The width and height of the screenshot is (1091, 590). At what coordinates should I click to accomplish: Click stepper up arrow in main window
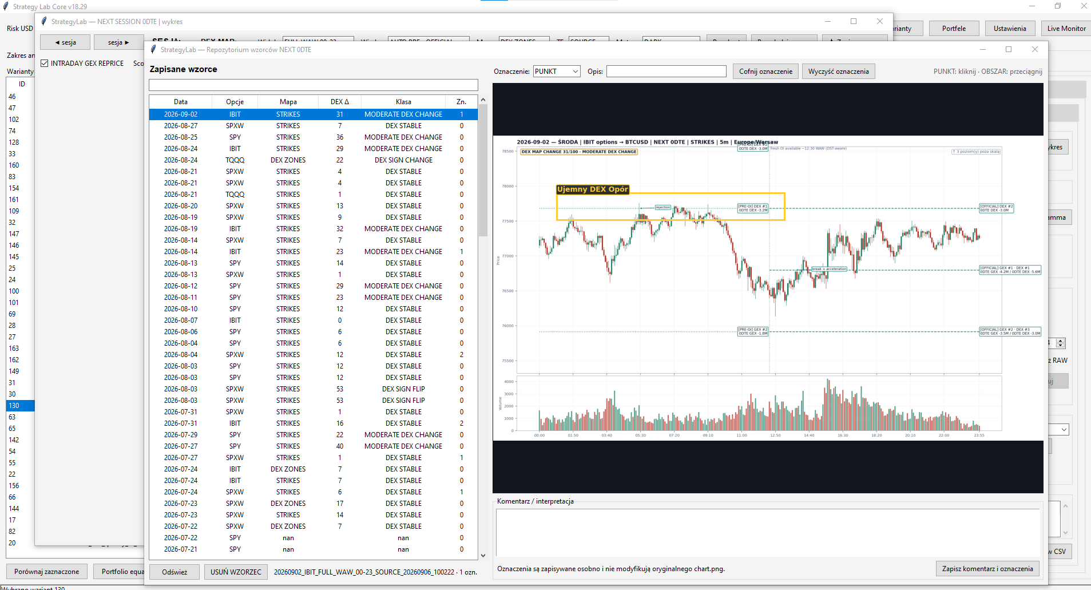[1061, 340]
